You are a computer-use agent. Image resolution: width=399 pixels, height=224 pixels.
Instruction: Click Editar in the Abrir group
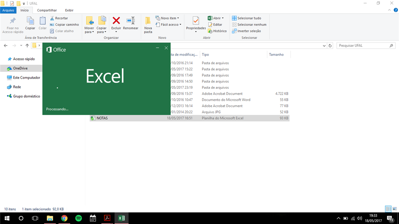pyautogui.click(x=215, y=25)
